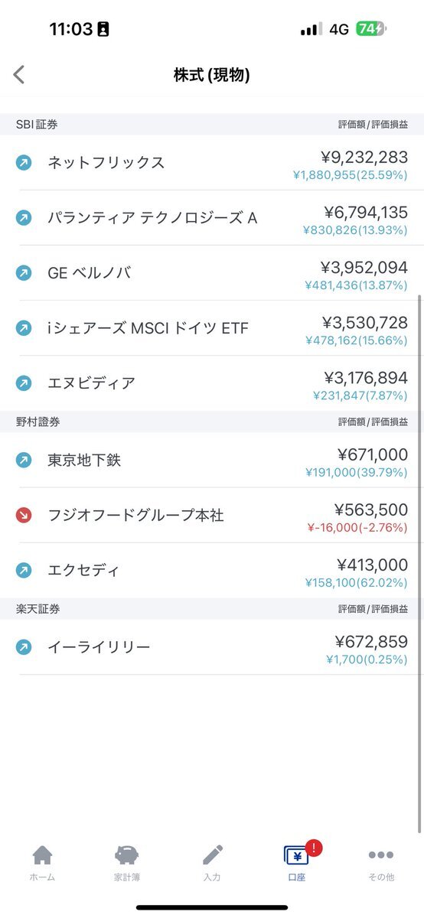Select the 口座 tab with alert badge
The width and height of the screenshot is (424, 918).
click(297, 863)
